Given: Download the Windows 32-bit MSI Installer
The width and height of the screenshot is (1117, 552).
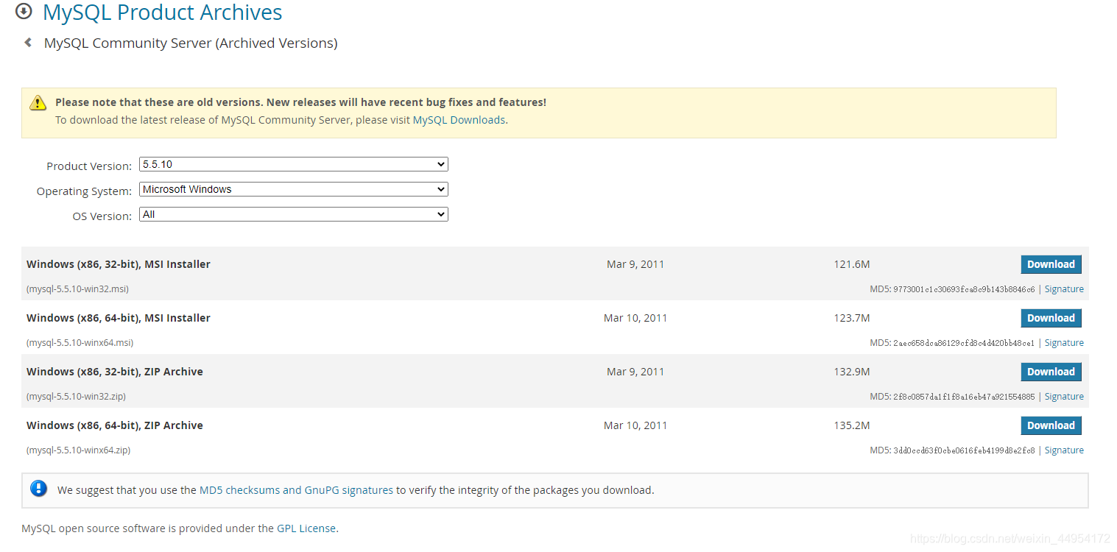Looking at the screenshot, I should pos(1051,264).
